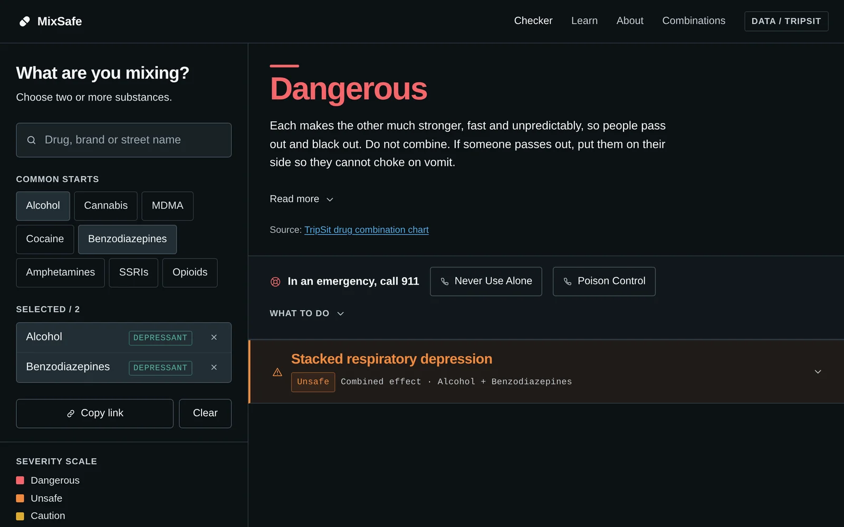
Task: Click the Stacked respiratory depression title
Action: pyautogui.click(x=391, y=359)
